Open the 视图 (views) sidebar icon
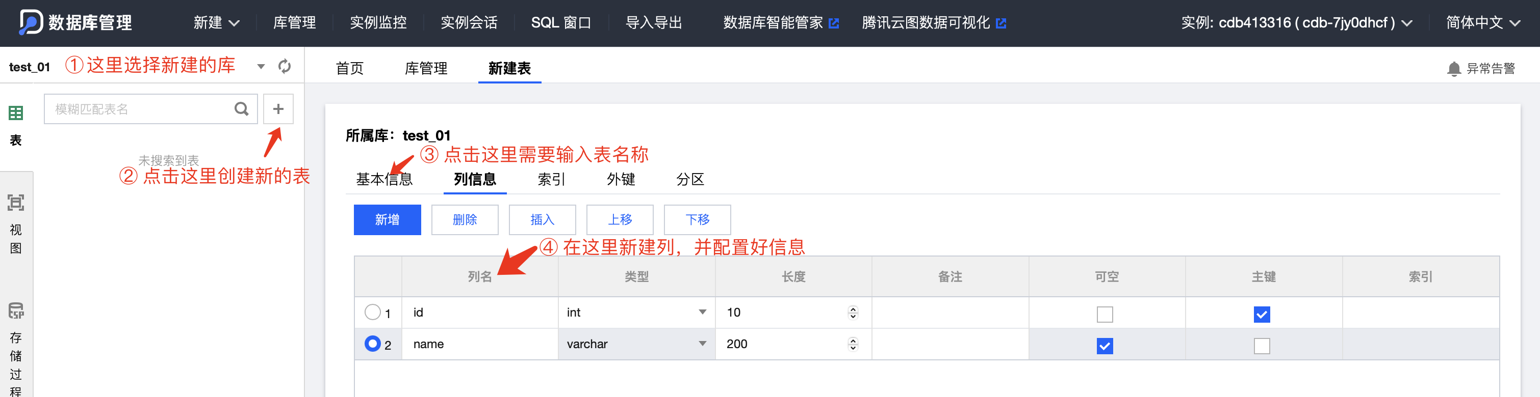Screen dimensions: 1540x397 (x=15, y=203)
